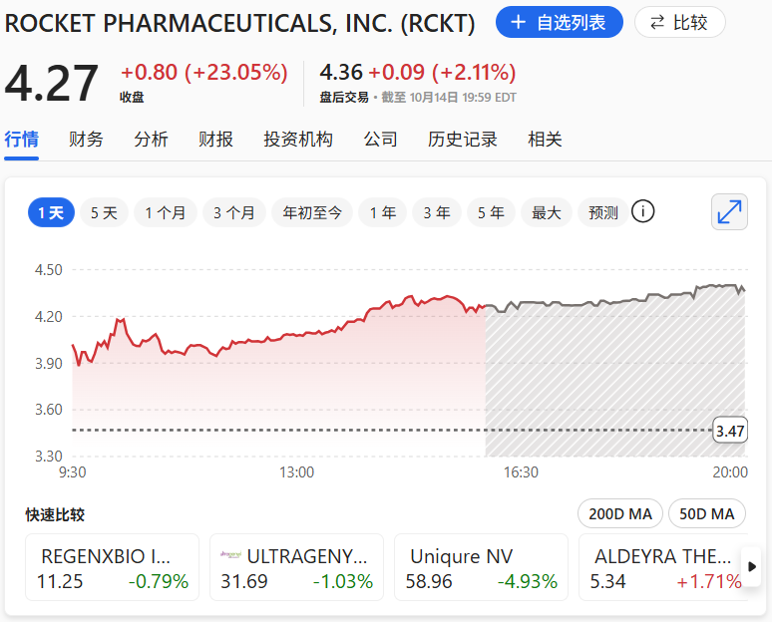Switch chart to 1 个月 range

pyautogui.click(x=166, y=212)
